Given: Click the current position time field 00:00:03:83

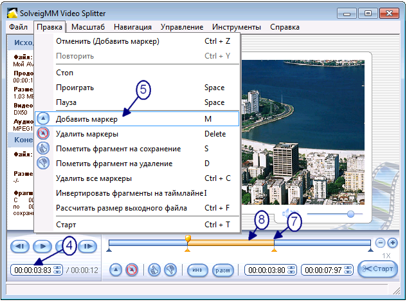Looking at the screenshot, I should pyautogui.click(x=33, y=270).
